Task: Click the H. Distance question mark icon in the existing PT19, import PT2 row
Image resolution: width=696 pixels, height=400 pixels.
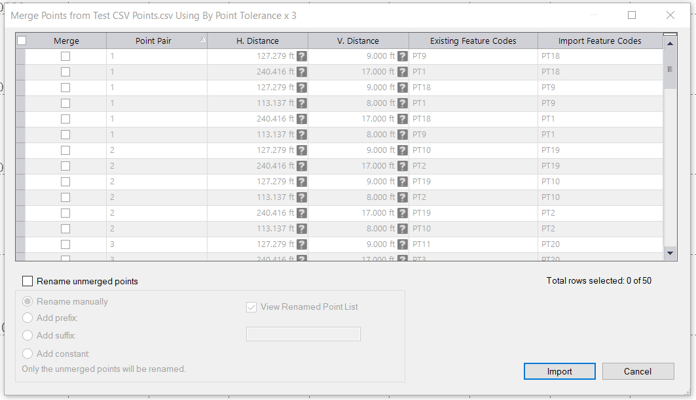Action: pyautogui.click(x=301, y=213)
